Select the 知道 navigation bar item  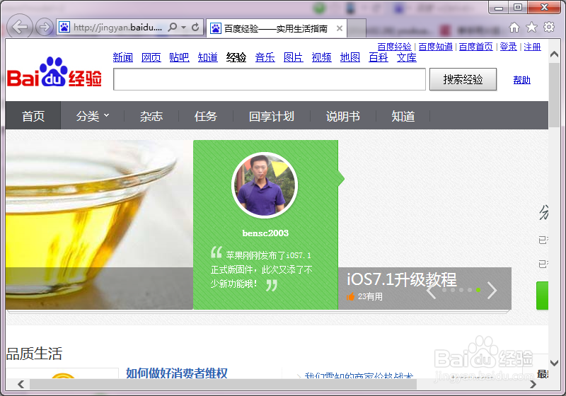point(403,116)
